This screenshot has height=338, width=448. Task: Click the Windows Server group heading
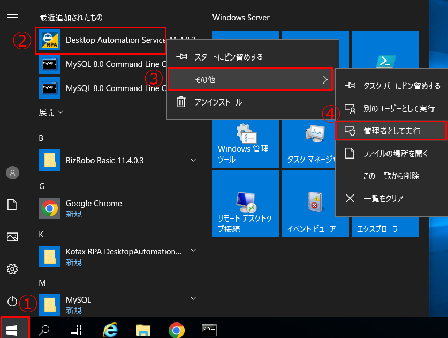(x=241, y=18)
